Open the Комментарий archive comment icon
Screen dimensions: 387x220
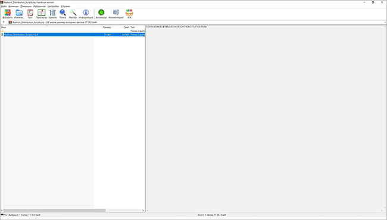(x=116, y=14)
